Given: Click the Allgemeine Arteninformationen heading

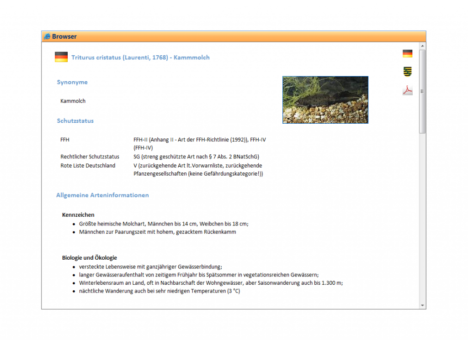Looking at the screenshot, I should click(102, 195).
